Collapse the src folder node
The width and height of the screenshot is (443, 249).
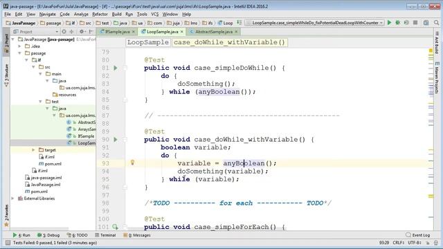[34, 67]
